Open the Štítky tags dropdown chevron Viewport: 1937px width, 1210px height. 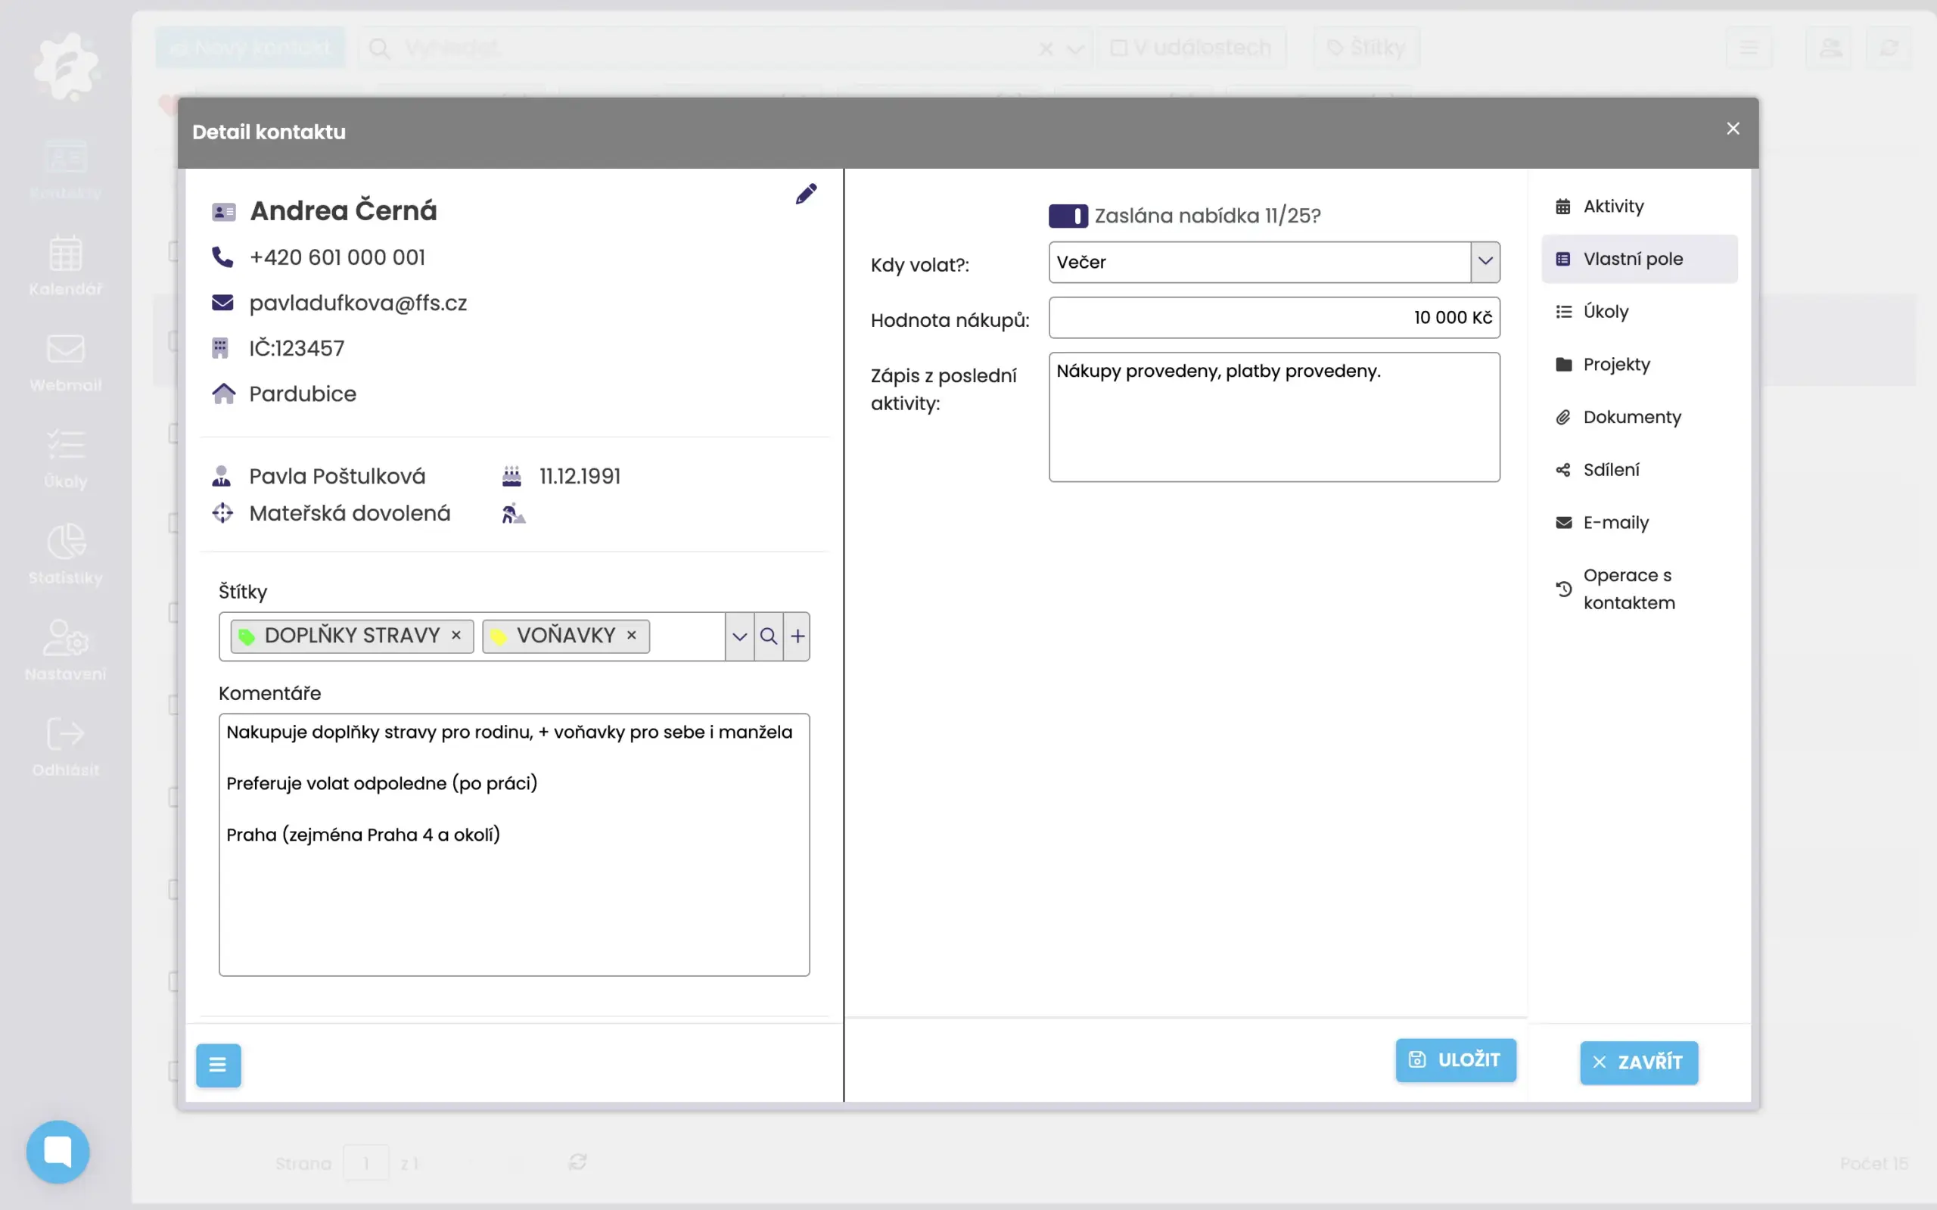(739, 636)
